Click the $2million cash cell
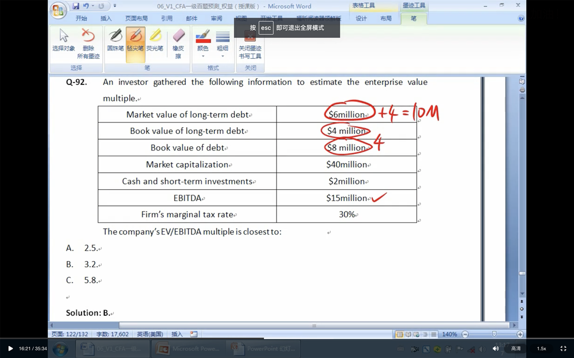The height and width of the screenshot is (358, 574). point(346,181)
